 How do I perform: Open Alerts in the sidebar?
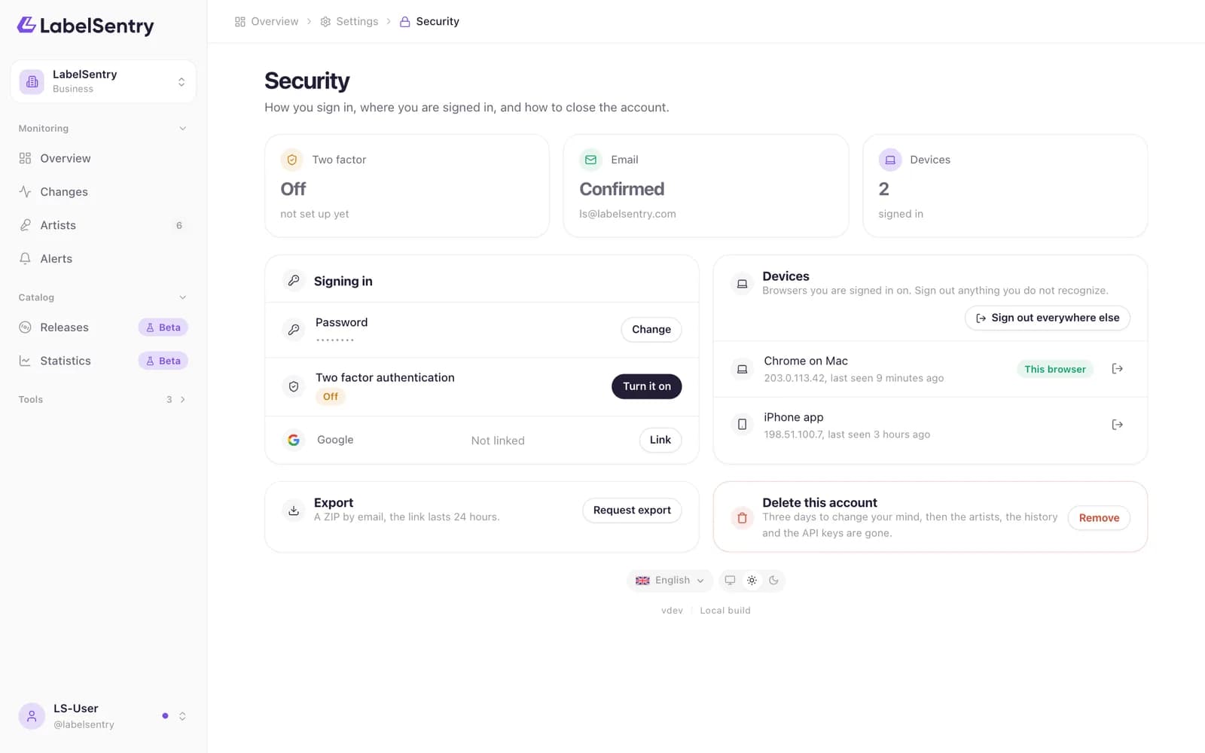(x=103, y=258)
